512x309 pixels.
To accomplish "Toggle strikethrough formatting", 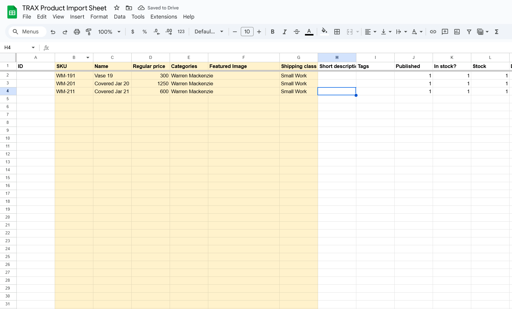I will (297, 32).
